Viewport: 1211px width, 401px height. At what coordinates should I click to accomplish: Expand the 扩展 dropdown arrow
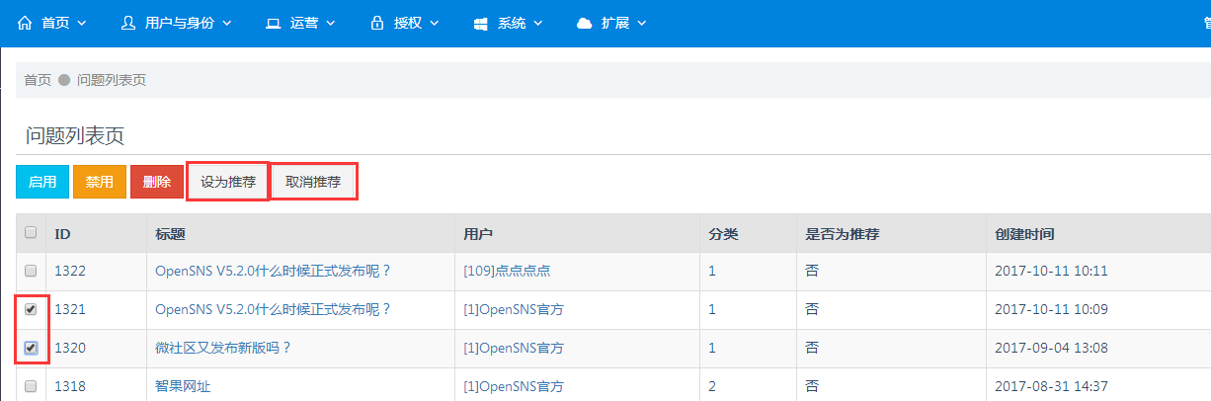(x=641, y=24)
